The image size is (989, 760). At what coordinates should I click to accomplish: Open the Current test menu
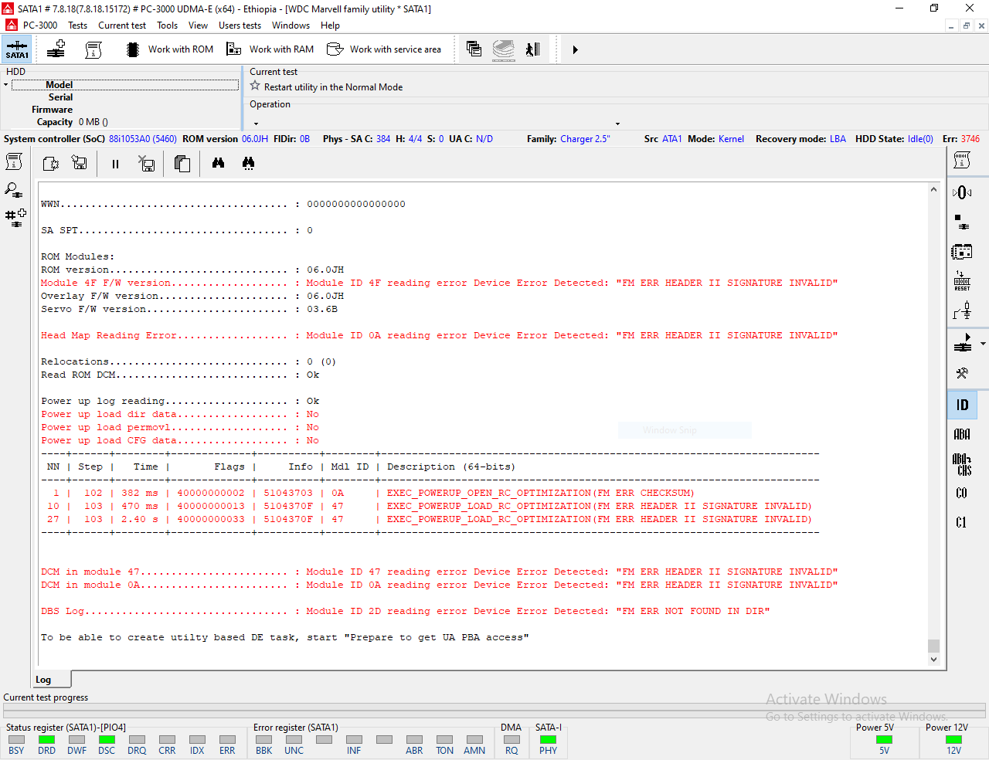pos(122,25)
